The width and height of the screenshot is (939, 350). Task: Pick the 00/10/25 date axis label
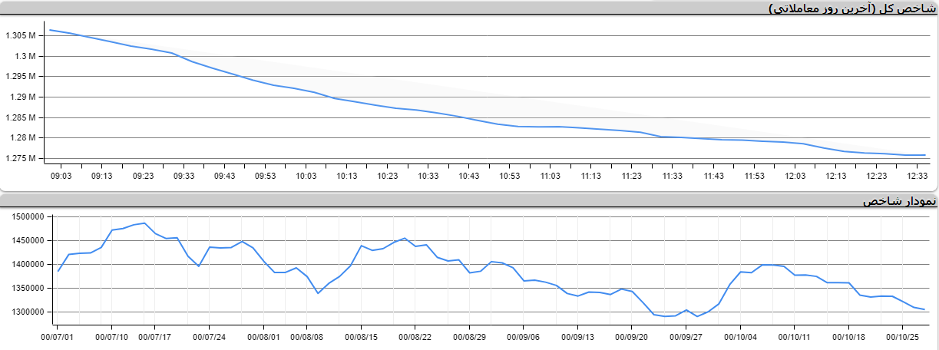click(x=903, y=335)
